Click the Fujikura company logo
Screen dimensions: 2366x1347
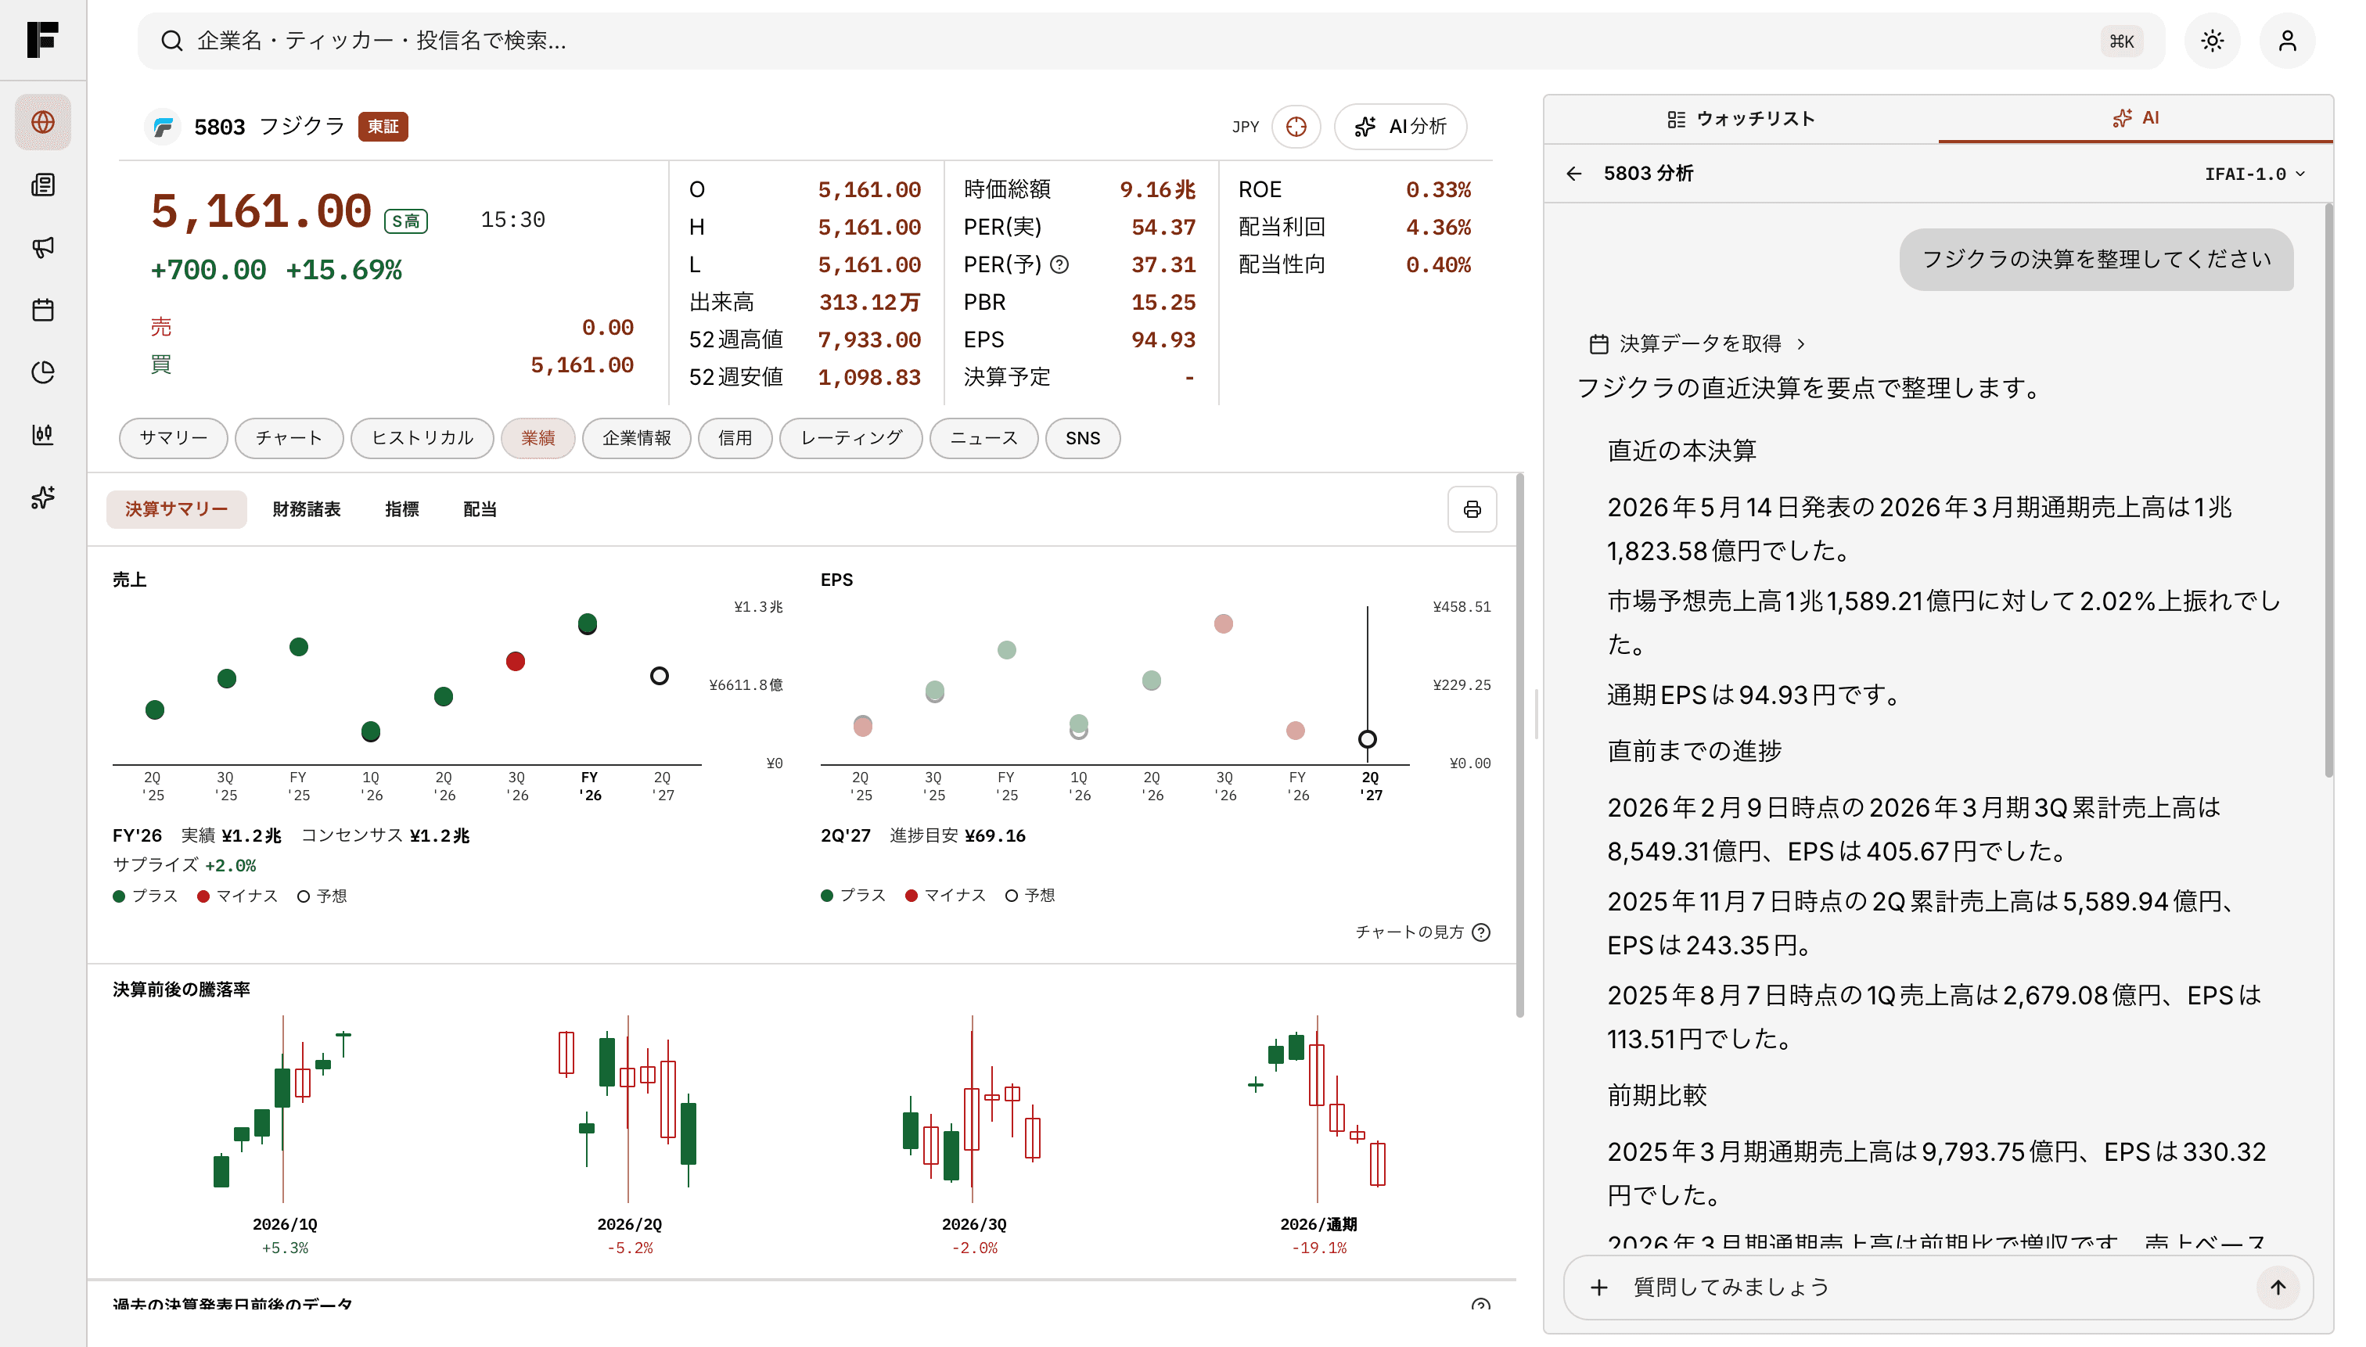tap(163, 127)
